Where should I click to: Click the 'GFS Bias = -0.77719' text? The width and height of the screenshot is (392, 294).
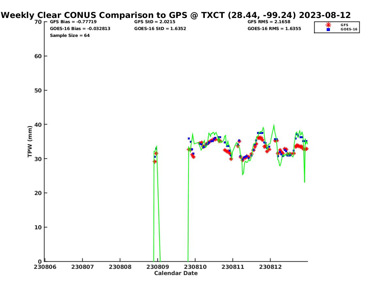point(73,22)
